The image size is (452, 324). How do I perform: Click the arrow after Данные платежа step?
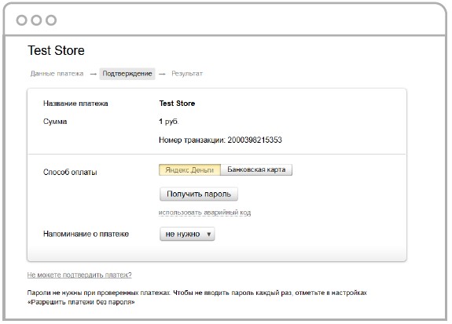click(x=93, y=75)
